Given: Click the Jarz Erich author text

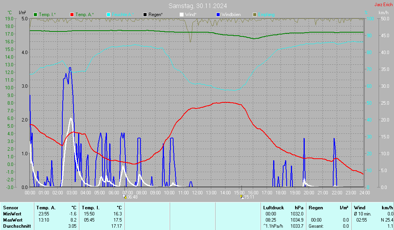Looking at the screenshot, I should (384, 5).
